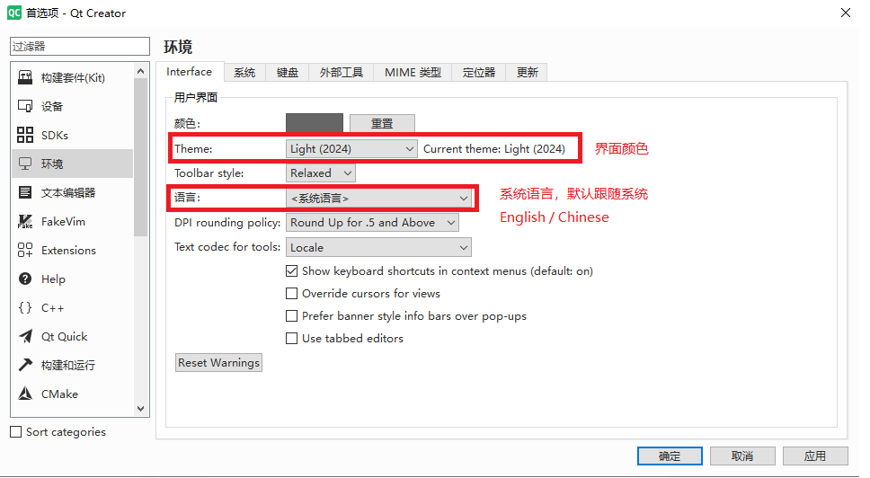Open the MIME 类型 tab

coord(413,73)
